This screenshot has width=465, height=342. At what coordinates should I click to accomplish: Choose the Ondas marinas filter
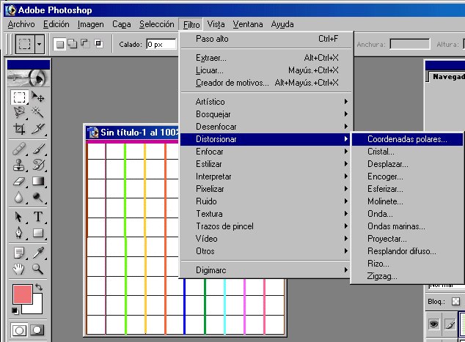(x=407, y=226)
